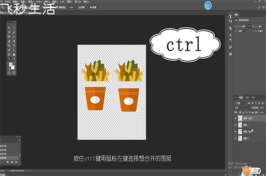Pick the Horizontal Type tool
The image size is (266, 176).
coord(14,46)
